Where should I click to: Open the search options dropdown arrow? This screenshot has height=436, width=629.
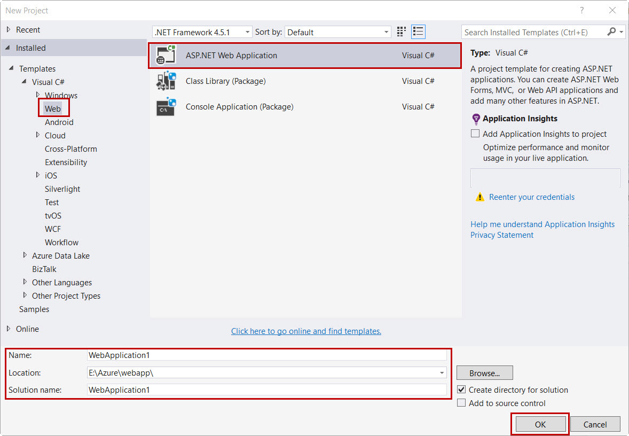pyautogui.click(x=622, y=32)
